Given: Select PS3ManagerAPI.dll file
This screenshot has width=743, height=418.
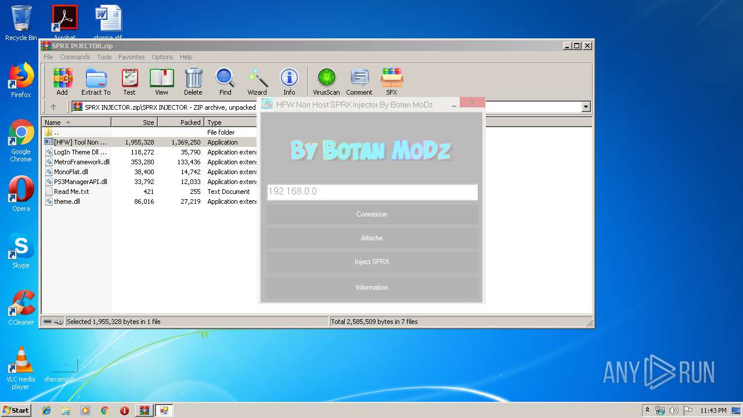Looking at the screenshot, I should (x=150, y=182).
